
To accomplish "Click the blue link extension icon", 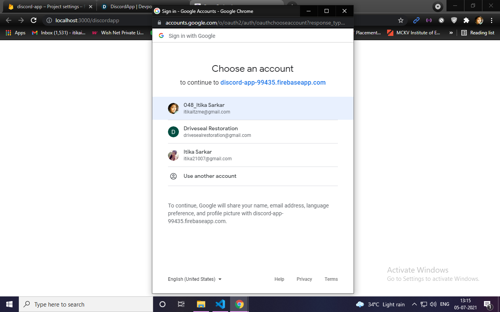I will (416, 20).
